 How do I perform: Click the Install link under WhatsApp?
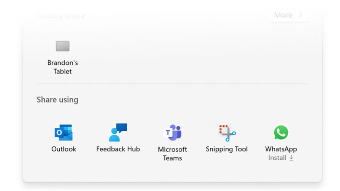coord(277,158)
